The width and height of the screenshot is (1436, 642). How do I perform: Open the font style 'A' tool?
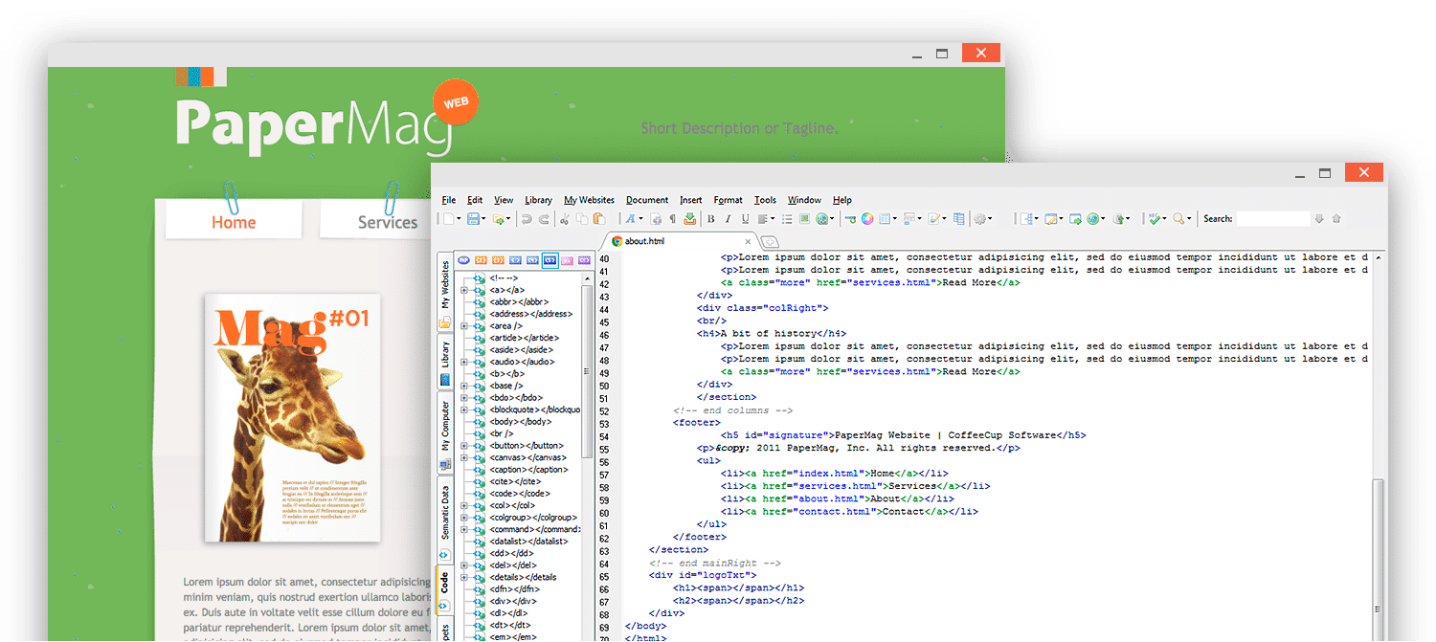(x=631, y=219)
